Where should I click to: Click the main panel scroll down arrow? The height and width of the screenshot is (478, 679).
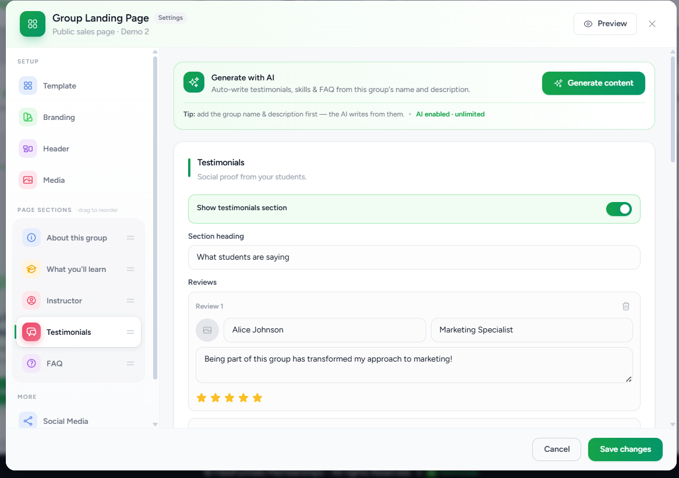click(673, 425)
